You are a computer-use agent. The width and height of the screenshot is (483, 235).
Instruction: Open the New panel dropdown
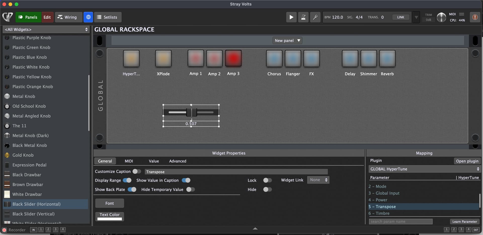coord(287,41)
